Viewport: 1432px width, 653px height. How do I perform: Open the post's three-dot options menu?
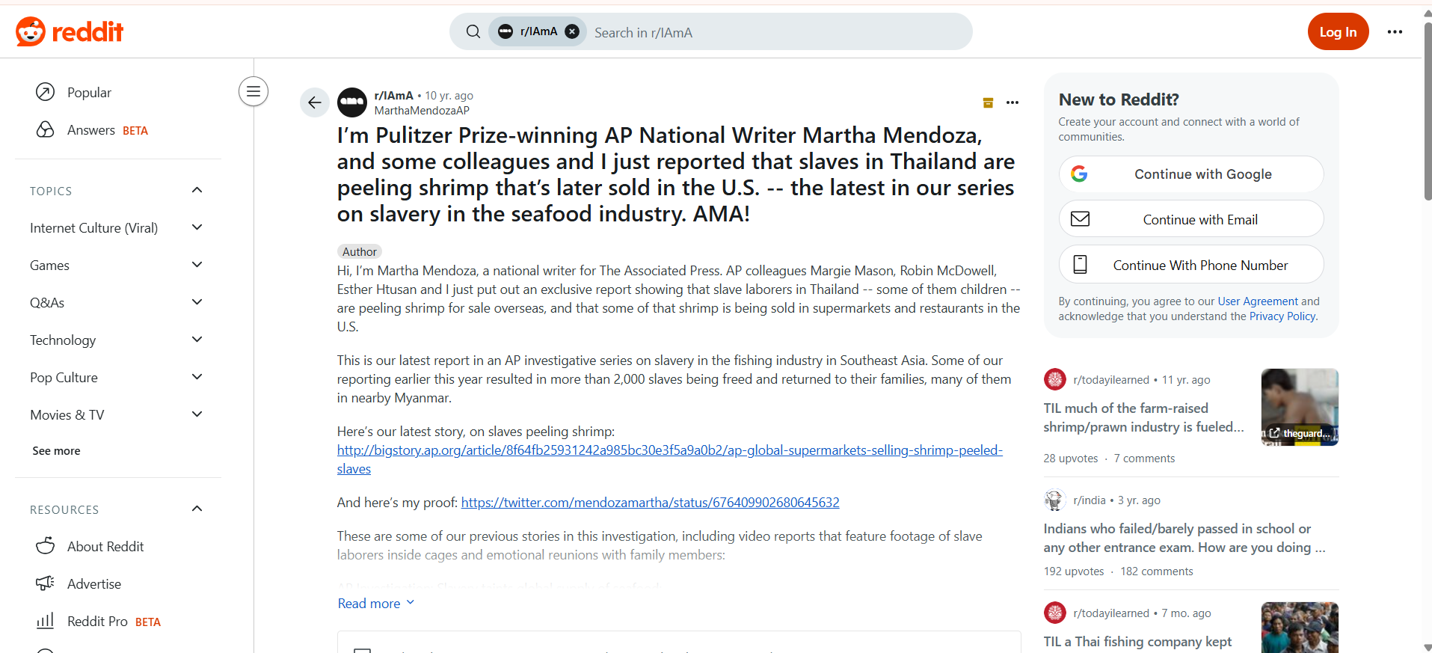tap(1012, 102)
